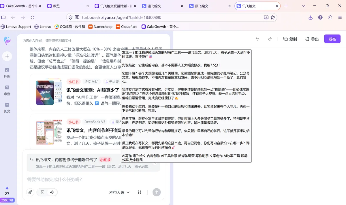This screenshot has height=205, width=346.
Task: Switch to the CakeGrowth browser tab
Action: (x=21, y=6)
